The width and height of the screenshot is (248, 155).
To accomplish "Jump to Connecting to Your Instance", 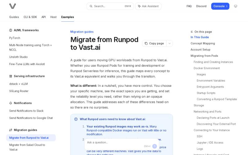I will 211,130.
